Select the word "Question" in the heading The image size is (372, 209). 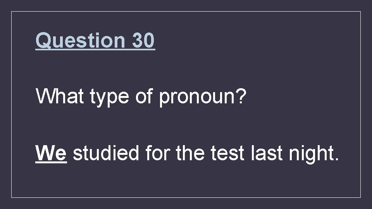click(x=80, y=40)
